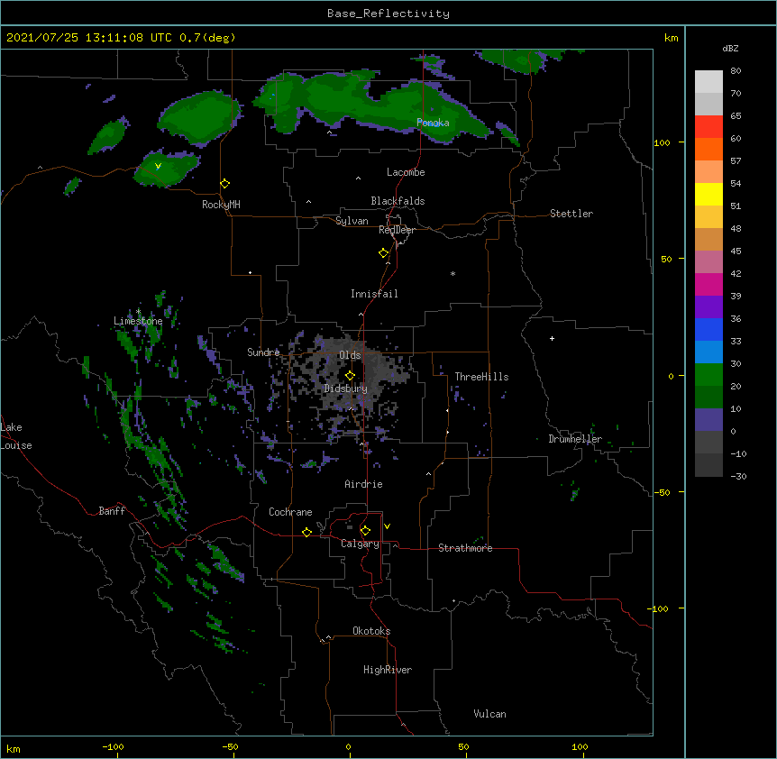
Task: Select the Innisfail label
Action: 374,294
